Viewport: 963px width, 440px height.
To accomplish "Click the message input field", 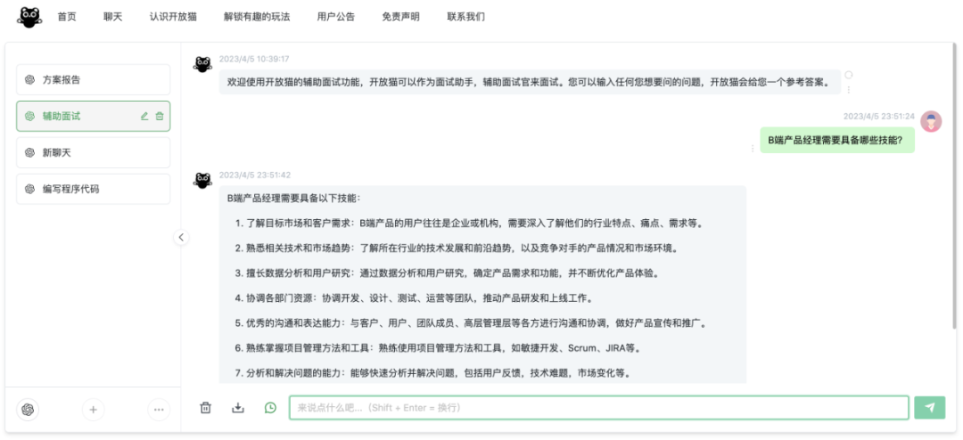I will pyautogui.click(x=599, y=407).
